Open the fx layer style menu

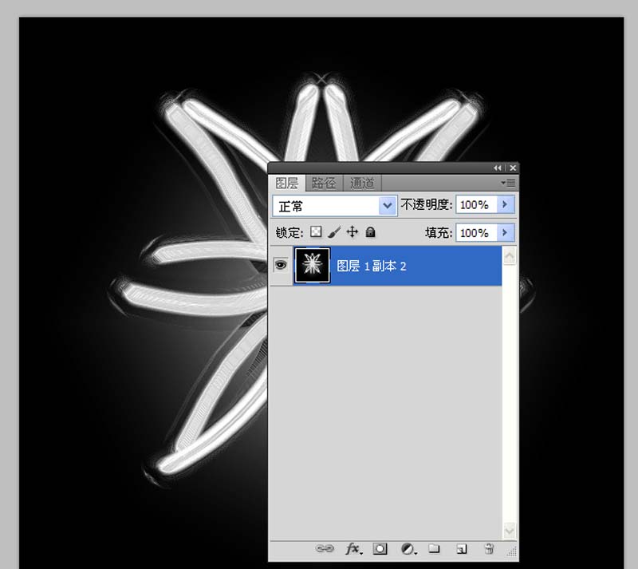click(352, 548)
